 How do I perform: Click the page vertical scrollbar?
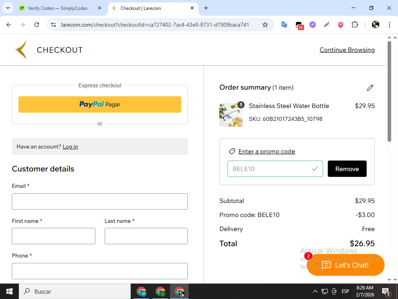point(389,91)
